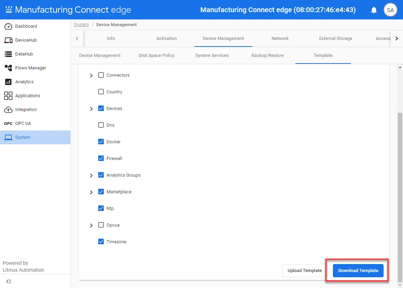Click the Download Template button

(x=358, y=271)
